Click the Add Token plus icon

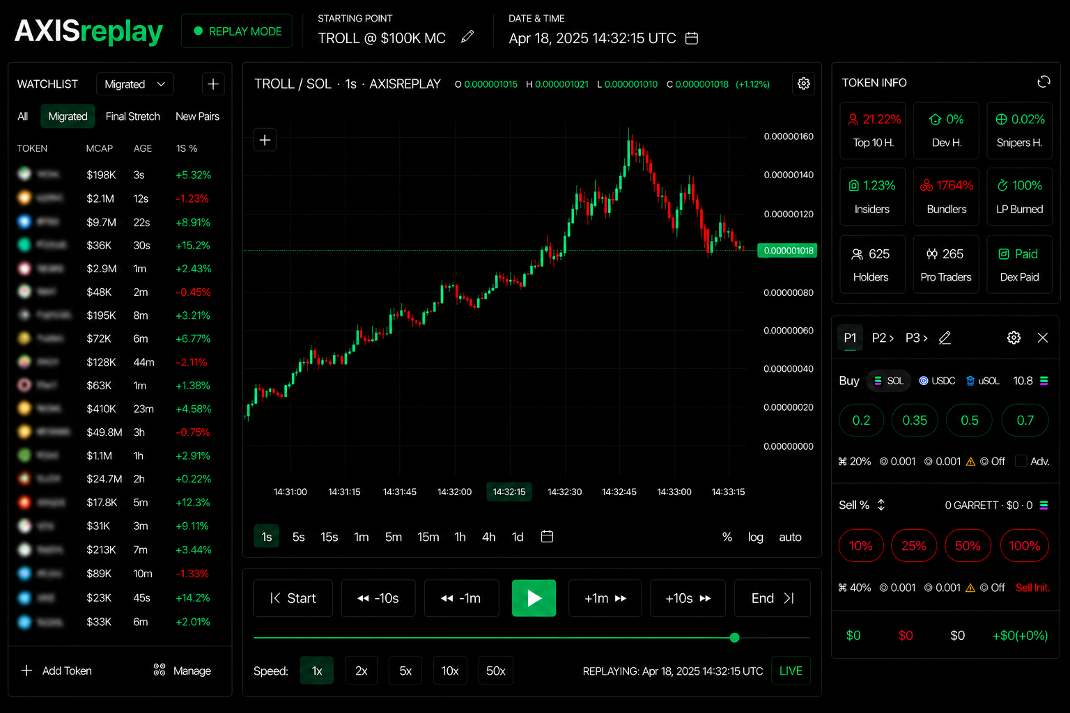[x=26, y=671]
